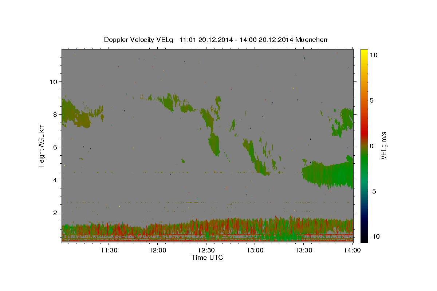Click the plot title 'Doppler Velocity VELg'

click(139, 40)
